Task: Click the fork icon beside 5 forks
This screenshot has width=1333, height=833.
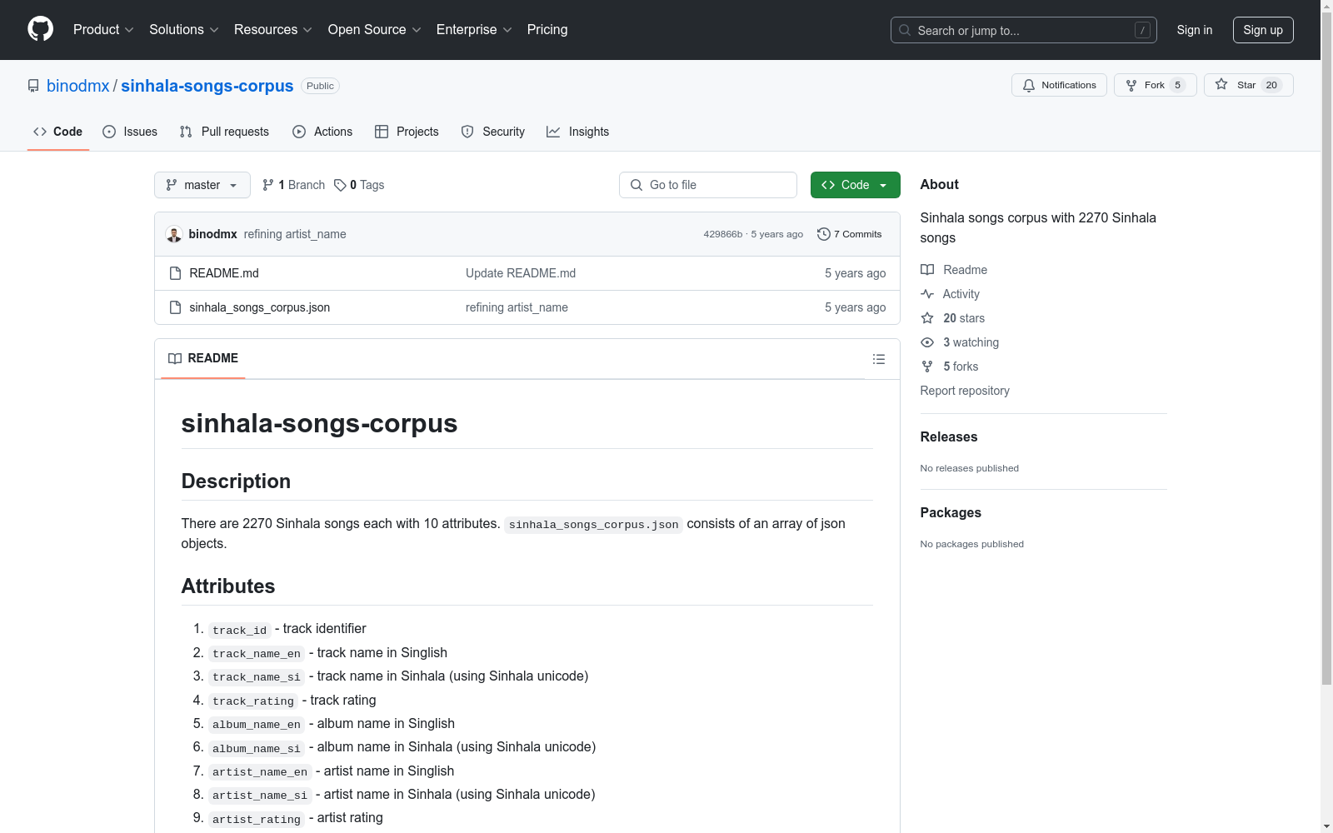Action: pos(927,367)
